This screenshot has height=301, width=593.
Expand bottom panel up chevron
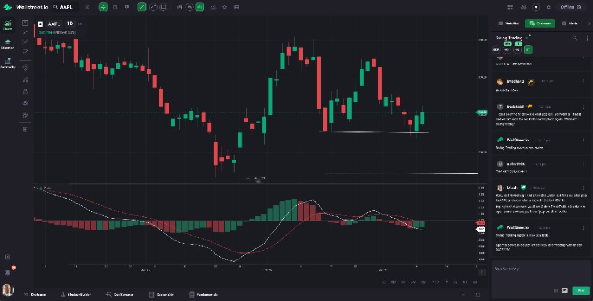pyautogui.click(x=463, y=295)
